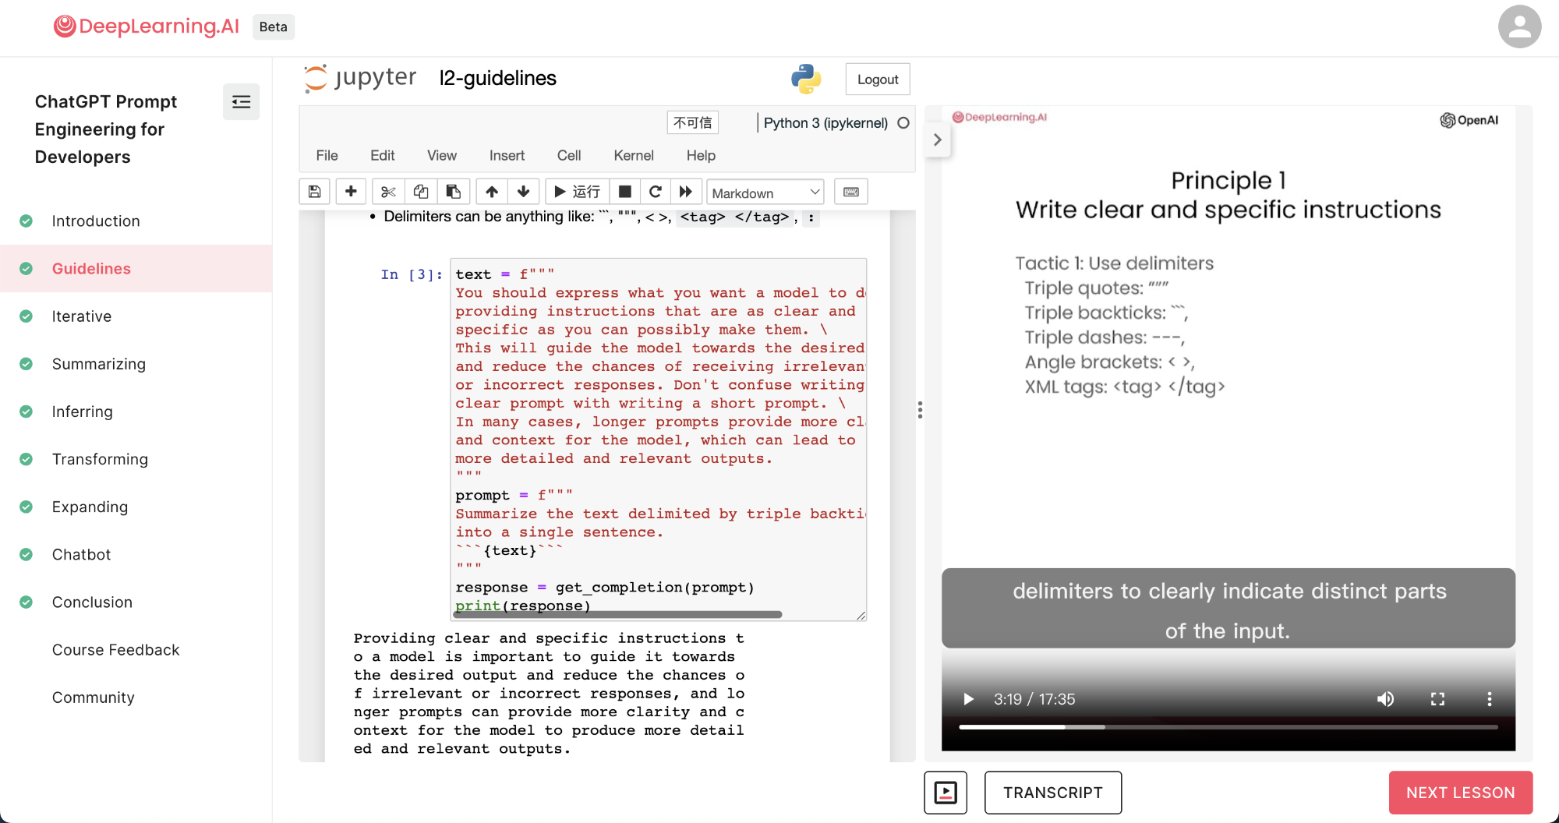Viewport: 1559px width, 823px height.
Task: Open the Insert menu
Action: click(507, 155)
